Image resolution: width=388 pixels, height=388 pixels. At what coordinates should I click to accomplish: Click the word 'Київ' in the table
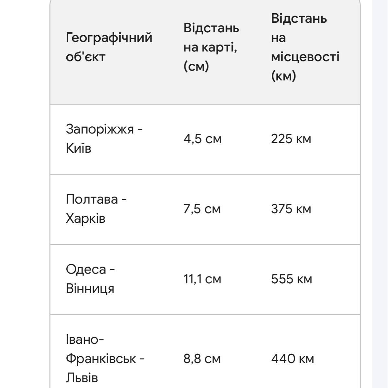tap(79, 148)
